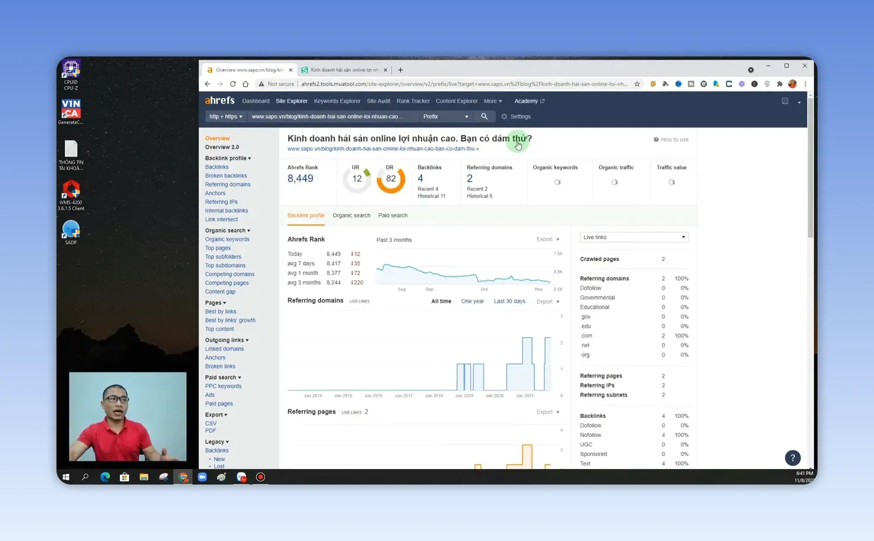Image resolution: width=874 pixels, height=541 pixels.
Task: Expand the More menu in ahrefs navbar
Action: [x=493, y=101]
